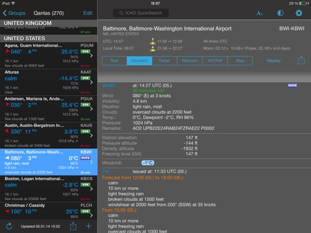Image resolution: width=311 pixels, height=233 pixels.
Task: Switch to the Raw tab
Action: [114, 61]
